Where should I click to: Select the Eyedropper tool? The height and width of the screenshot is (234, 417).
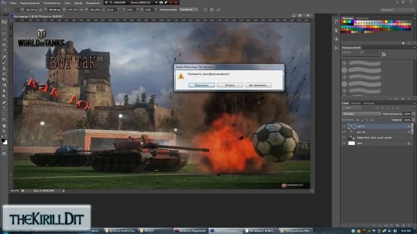coord(5,50)
